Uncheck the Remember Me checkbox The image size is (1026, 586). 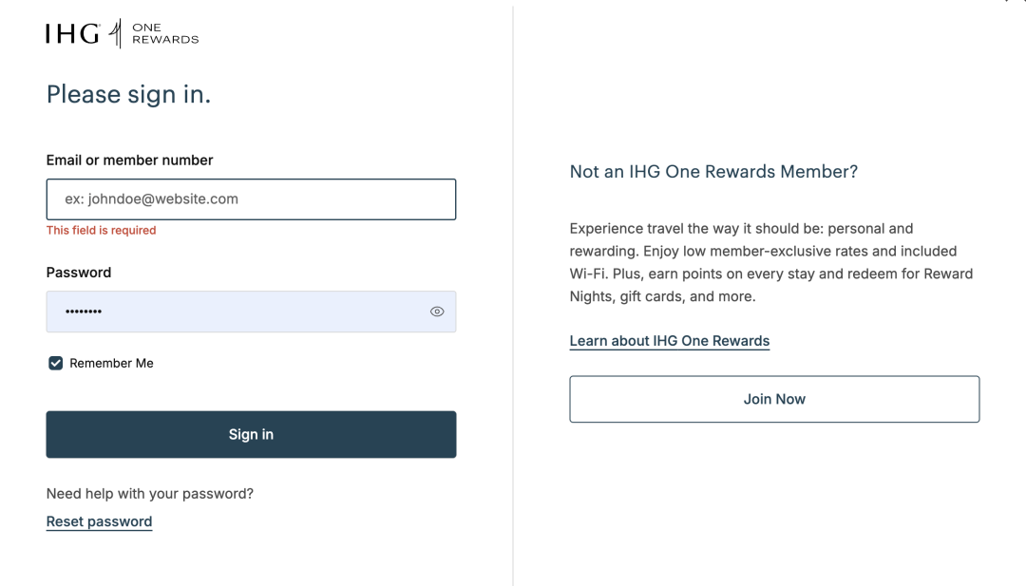point(56,363)
